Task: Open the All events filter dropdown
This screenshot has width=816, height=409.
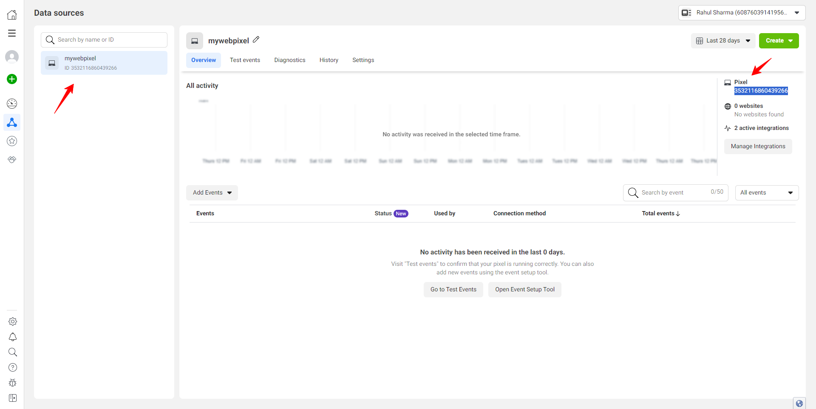Action: click(x=767, y=193)
